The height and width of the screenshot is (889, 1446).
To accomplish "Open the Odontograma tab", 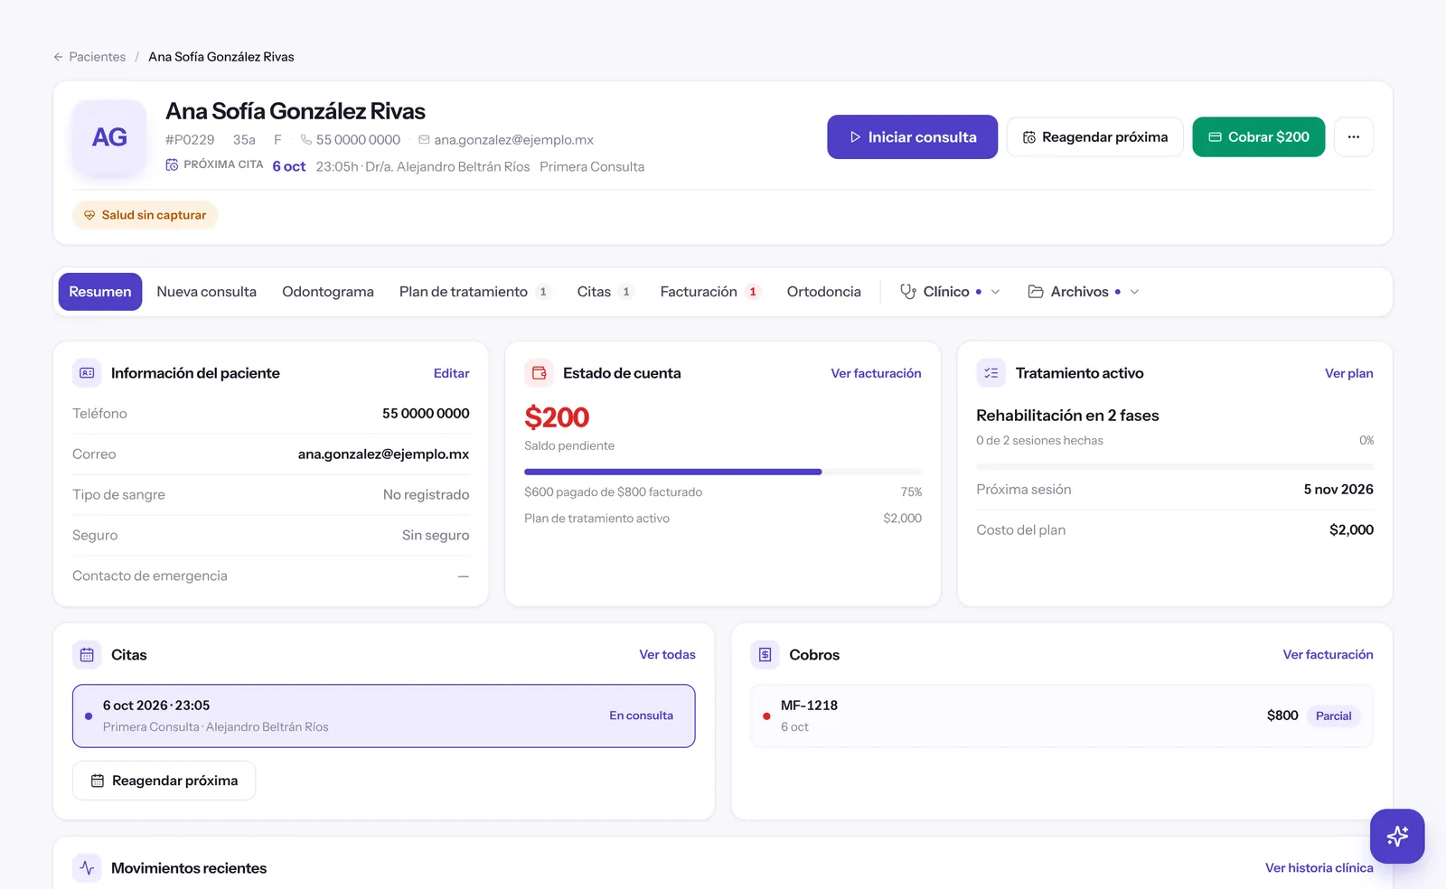I will (328, 292).
